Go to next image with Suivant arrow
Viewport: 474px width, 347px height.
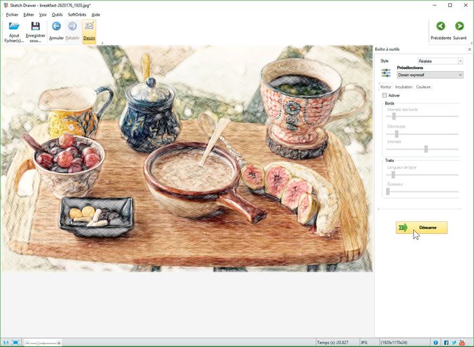(x=460, y=26)
